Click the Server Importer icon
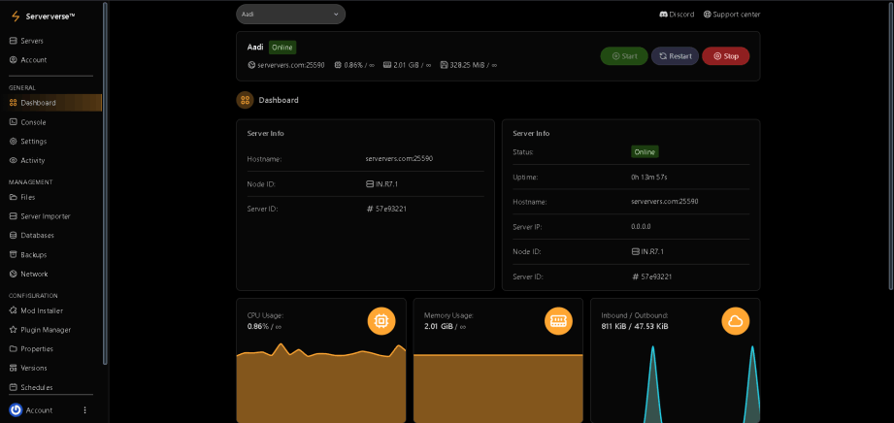The width and height of the screenshot is (894, 423). tap(14, 216)
